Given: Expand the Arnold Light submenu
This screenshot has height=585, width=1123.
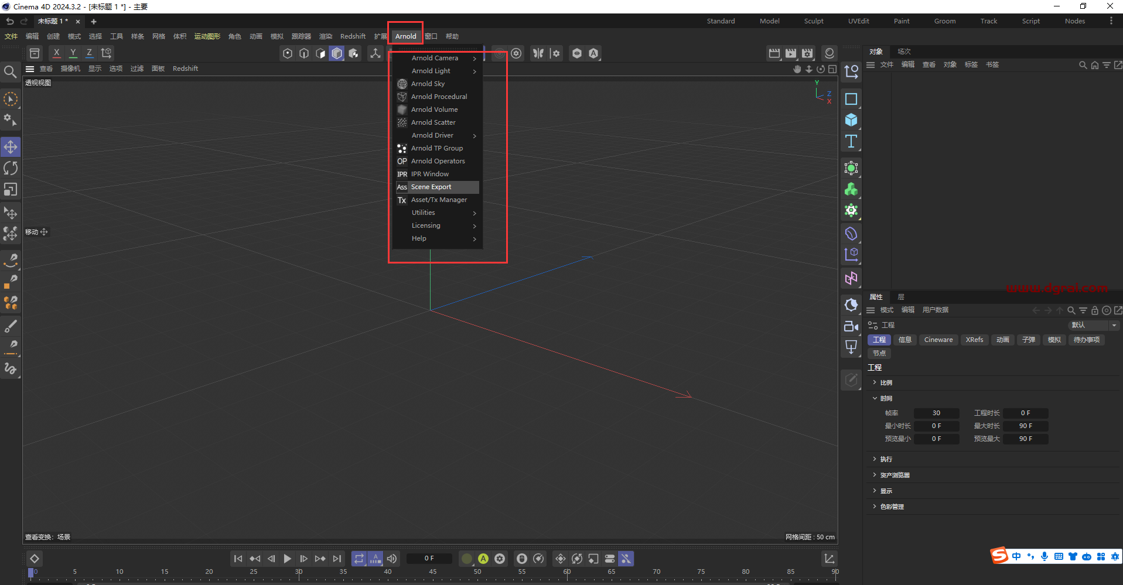Looking at the screenshot, I should click(437, 71).
